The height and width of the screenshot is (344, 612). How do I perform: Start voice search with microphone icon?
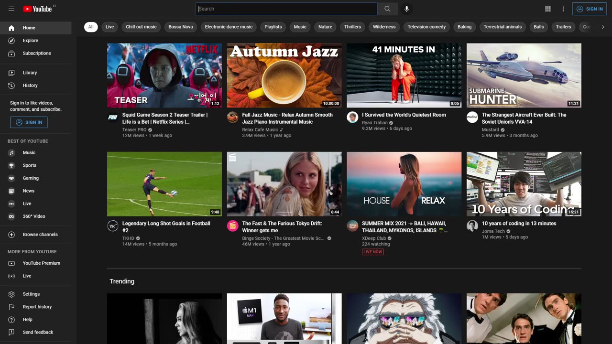(x=407, y=9)
